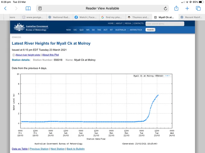Open the About river height plots link
The width and height of the screenshot is (205, 153).
[28, 55]
